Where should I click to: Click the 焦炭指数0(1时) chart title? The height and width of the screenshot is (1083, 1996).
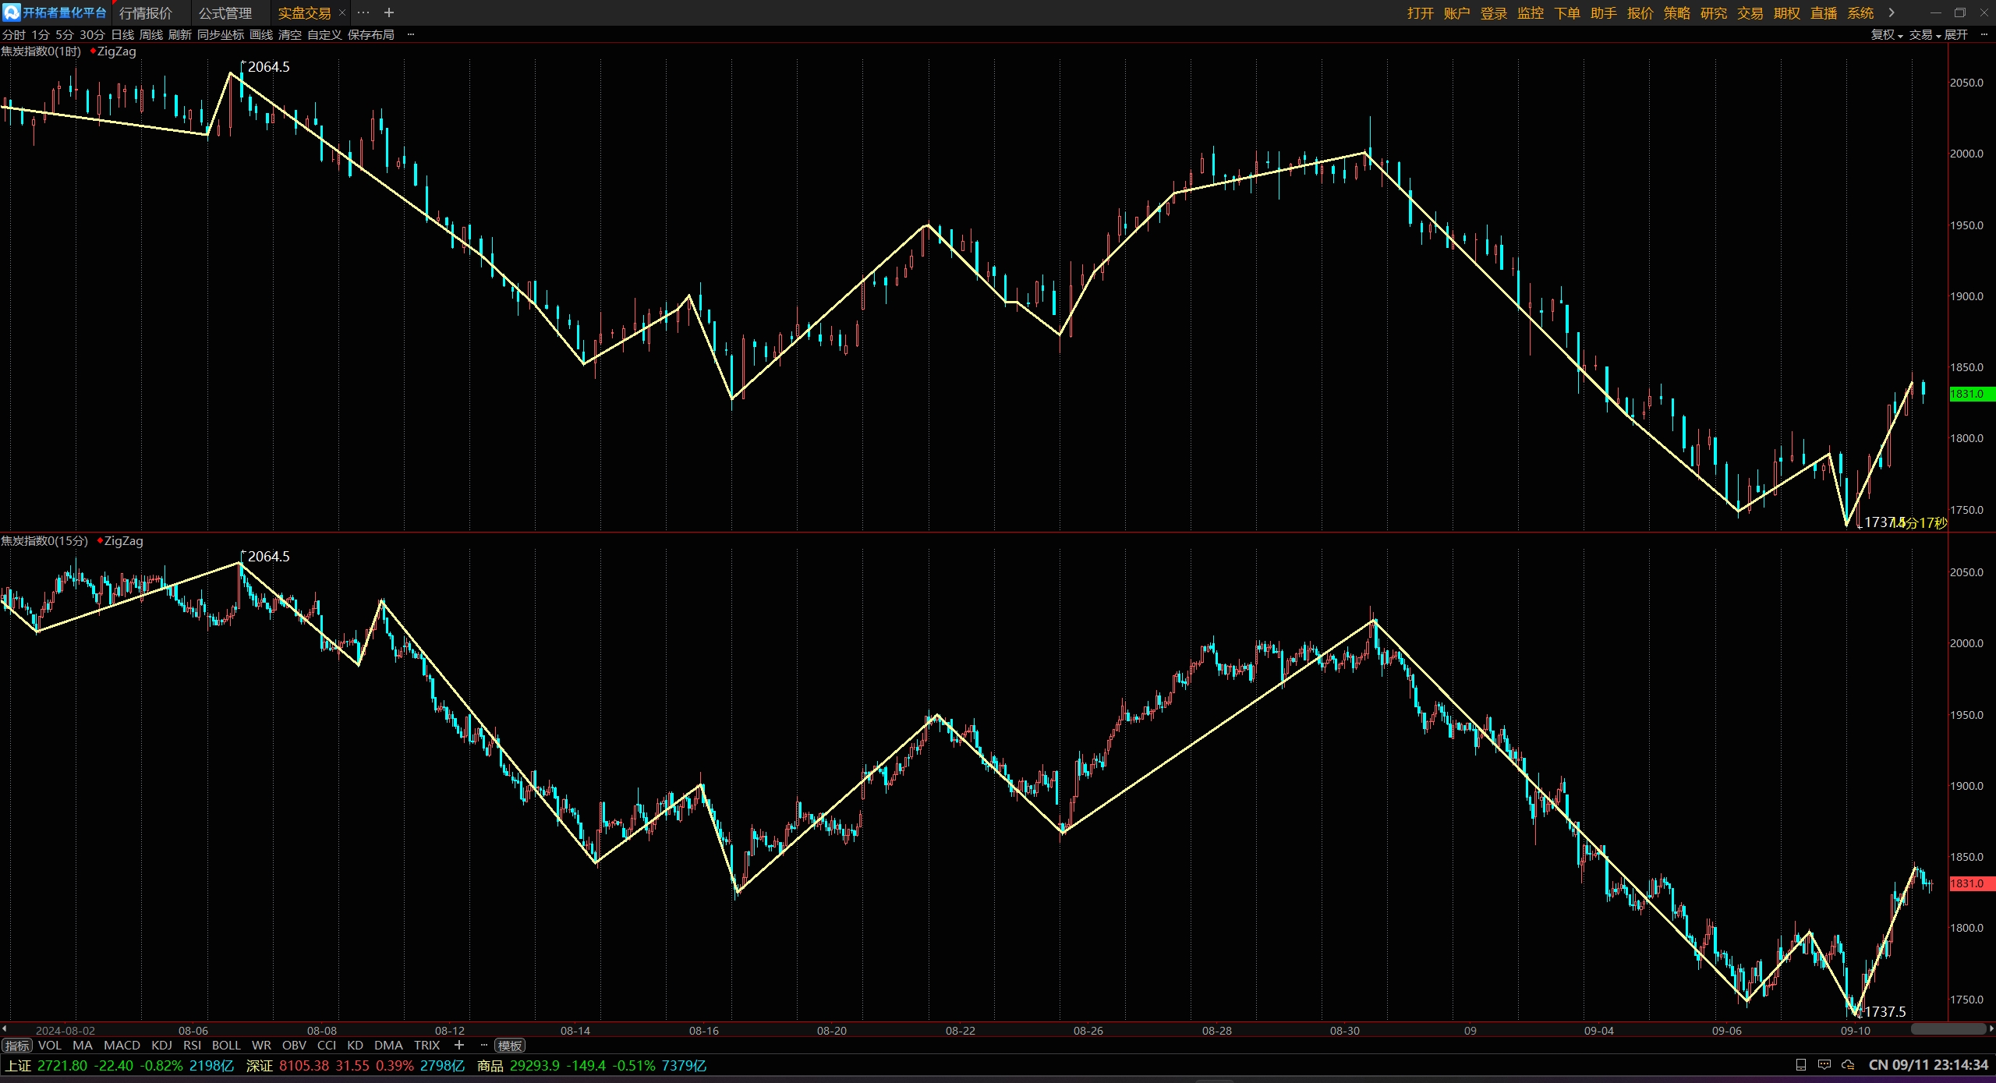[x=41, y=51]
